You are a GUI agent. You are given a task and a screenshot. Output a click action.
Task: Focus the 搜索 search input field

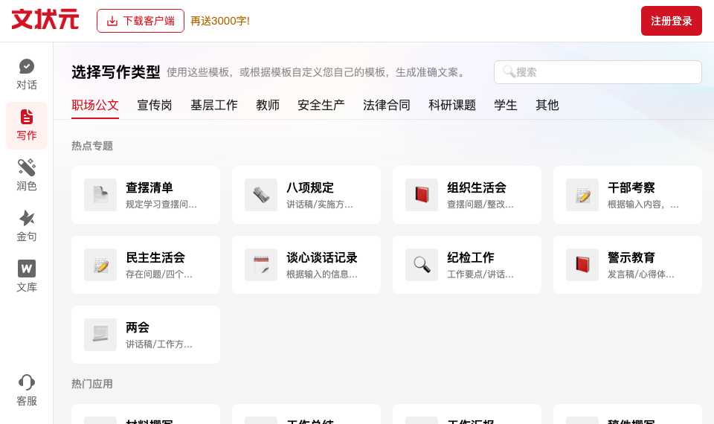pos(597,72)
